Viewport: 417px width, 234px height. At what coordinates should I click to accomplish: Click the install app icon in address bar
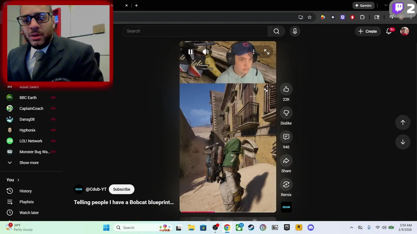[301, 17]
